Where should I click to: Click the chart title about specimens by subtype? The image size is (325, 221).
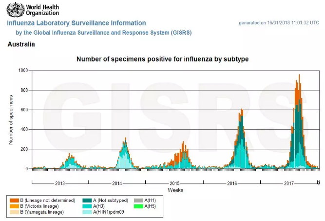[163, 59]
